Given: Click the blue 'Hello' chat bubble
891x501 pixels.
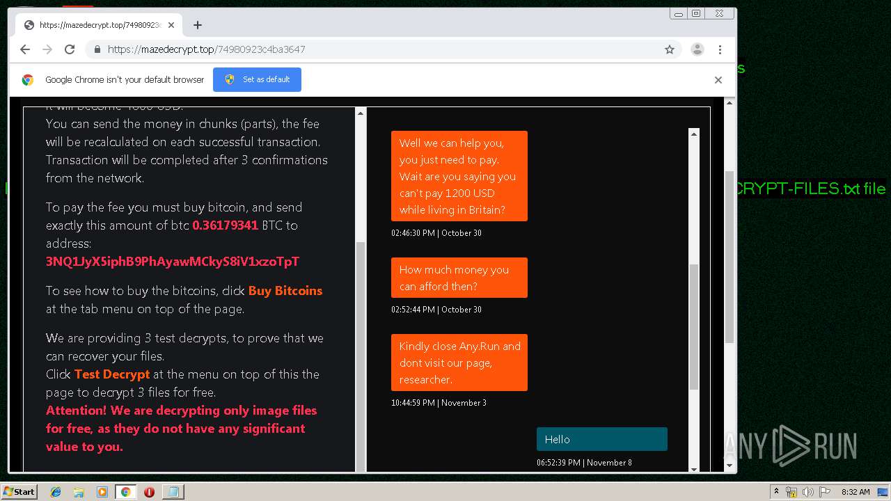Looking at the screenshot, I should click(602, 439).
